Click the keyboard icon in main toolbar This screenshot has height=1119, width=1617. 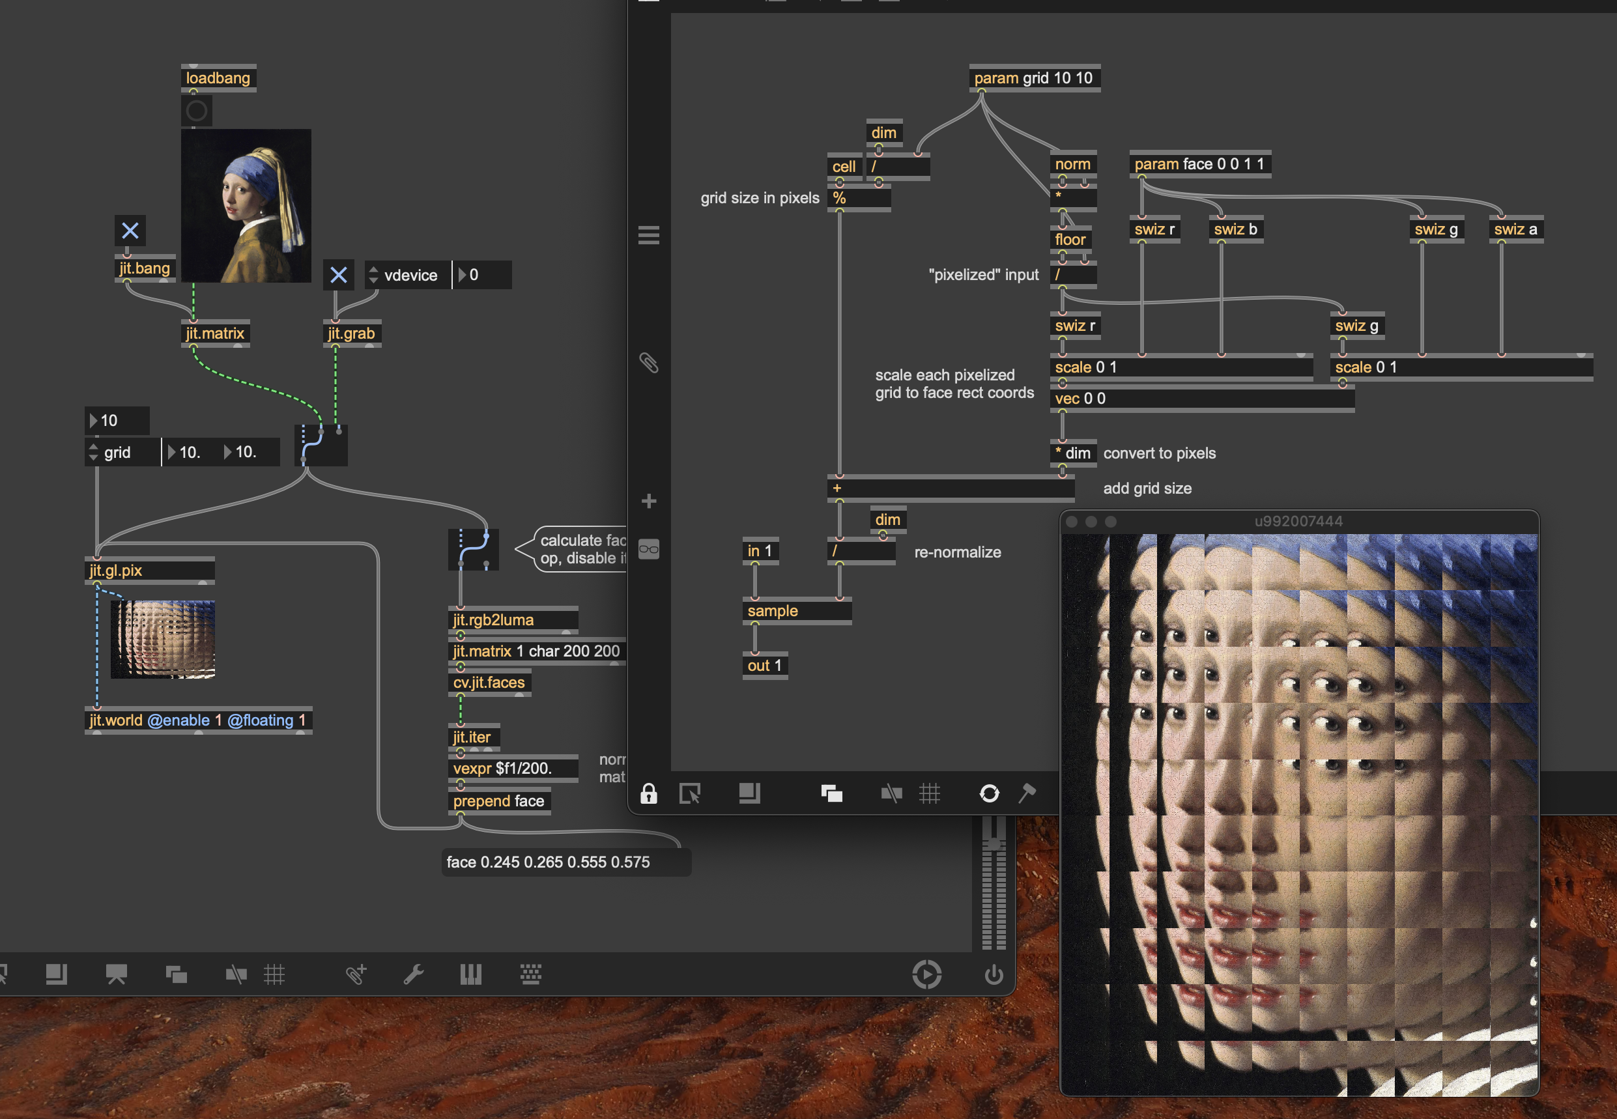pos(531,974)
